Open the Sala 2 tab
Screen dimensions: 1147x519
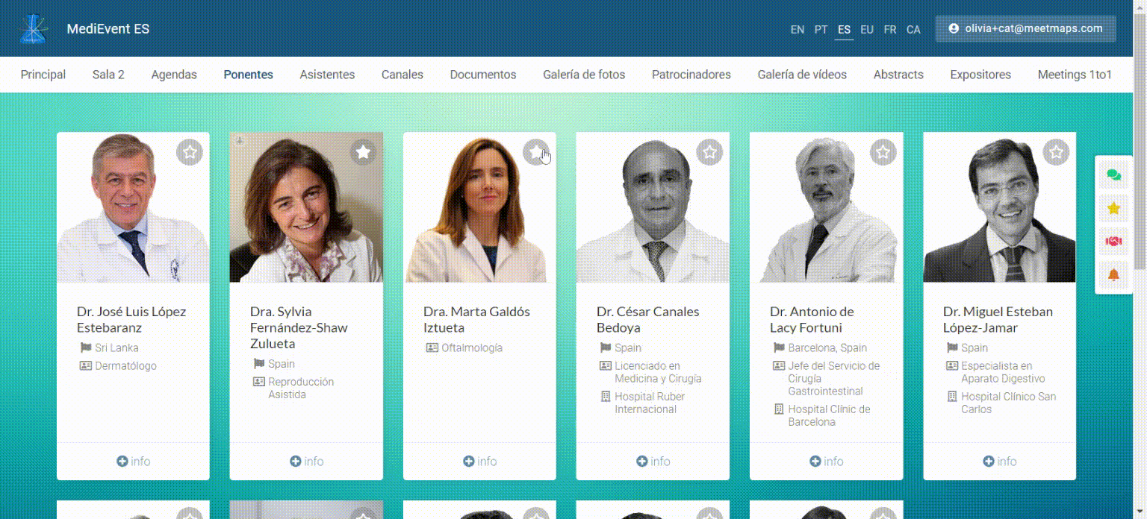[x=108, y=75]
